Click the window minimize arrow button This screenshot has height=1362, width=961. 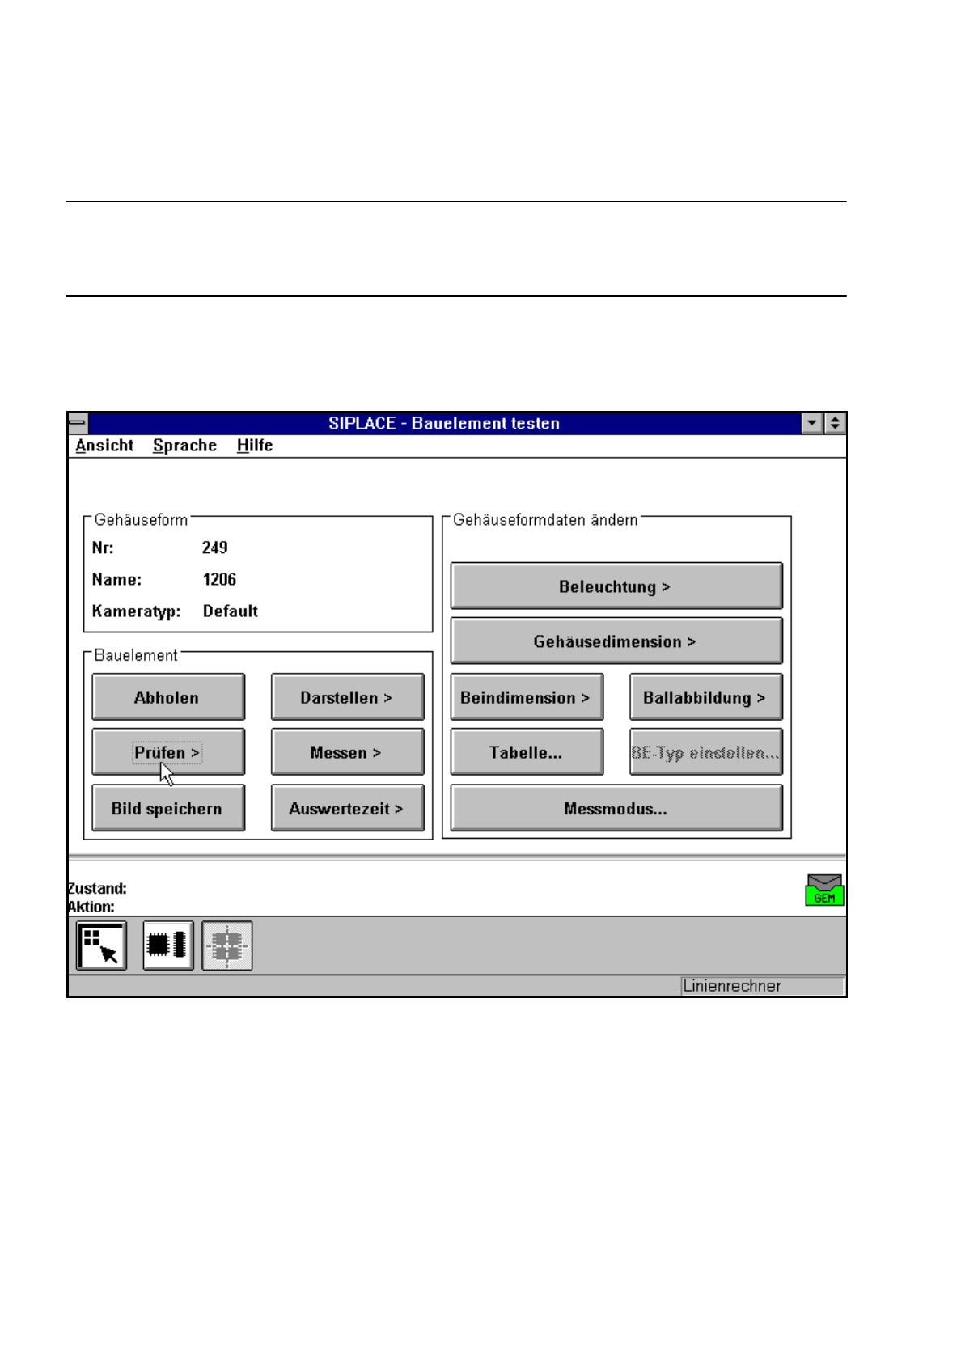813,423
